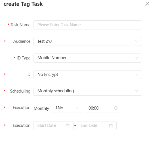Click the End Date calendar icon
The width and height of the screenshot is (151, 141).
pos(111,125)
